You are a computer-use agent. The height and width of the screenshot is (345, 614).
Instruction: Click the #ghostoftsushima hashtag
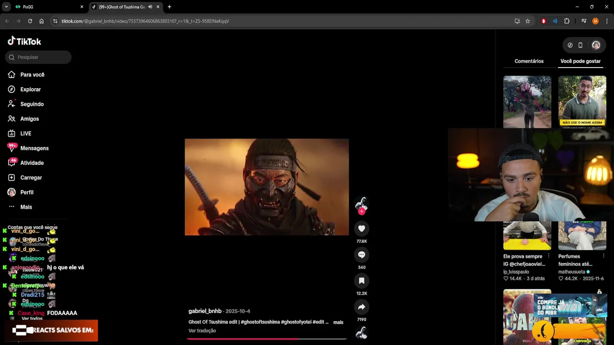[x=260, y=322]
